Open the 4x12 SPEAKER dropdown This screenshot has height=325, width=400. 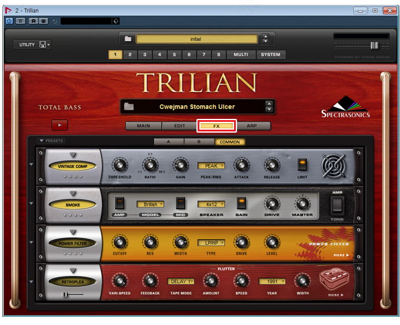pos(211,204)
